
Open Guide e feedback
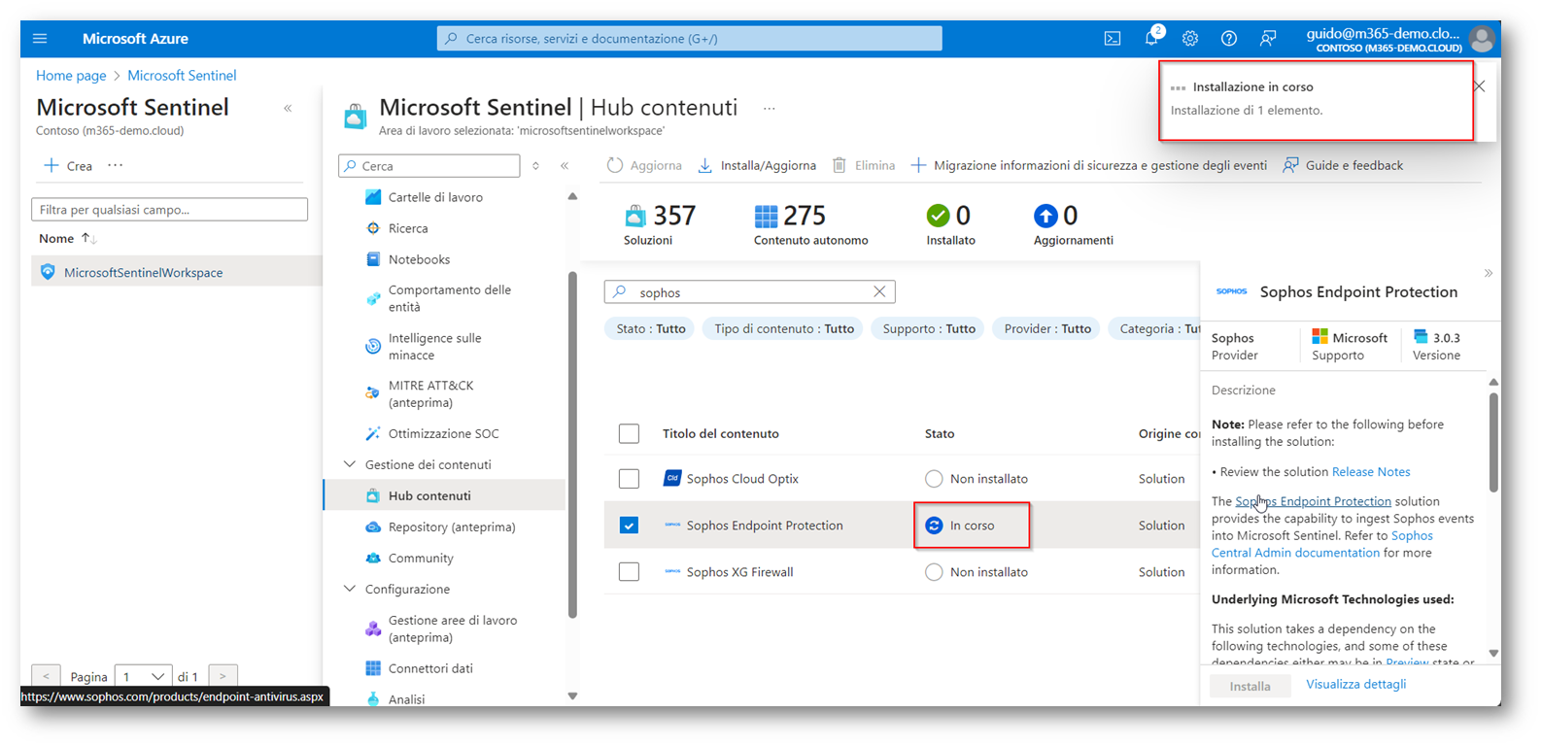pos(1343,165)
